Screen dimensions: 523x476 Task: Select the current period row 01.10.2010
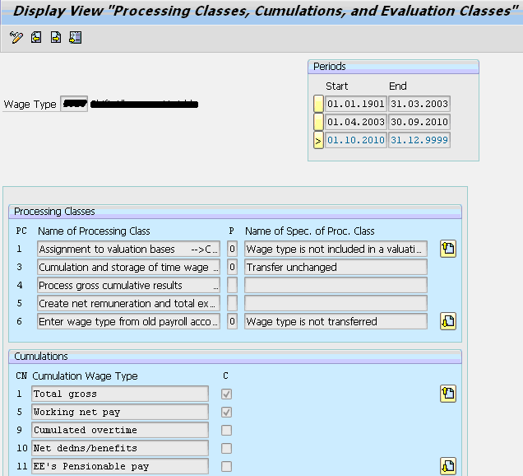(x=318, y=141)
